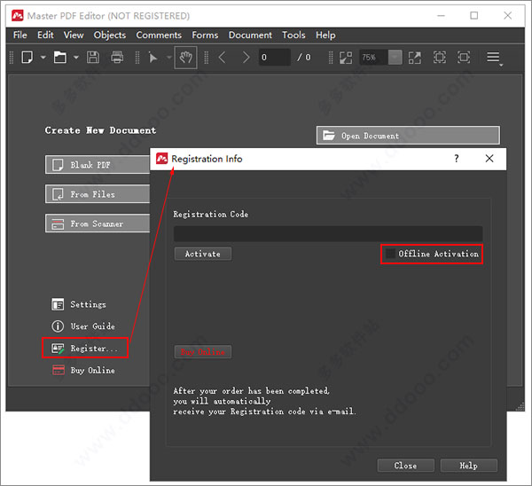The width and height of the screenshot is (532, 486).
Task: Click the Registration Code input field
Action: point(328,234)
